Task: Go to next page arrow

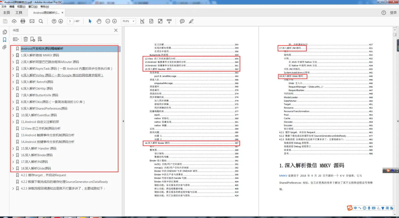Action: (x=61, y=21)
